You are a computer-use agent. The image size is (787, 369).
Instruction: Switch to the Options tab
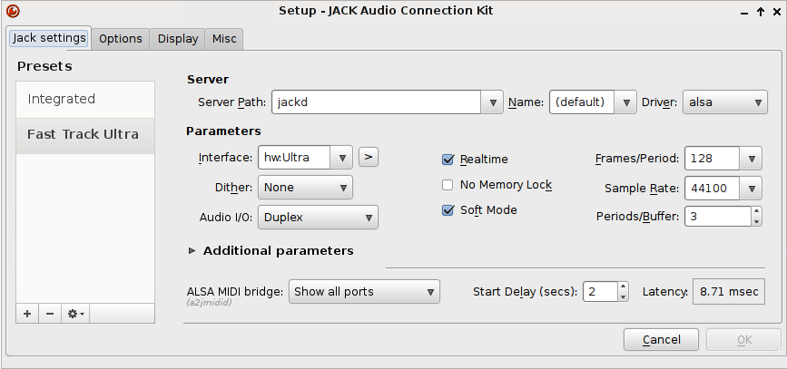click(x=121, y=39)
